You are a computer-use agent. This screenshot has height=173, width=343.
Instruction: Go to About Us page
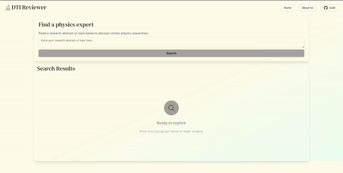307,8
